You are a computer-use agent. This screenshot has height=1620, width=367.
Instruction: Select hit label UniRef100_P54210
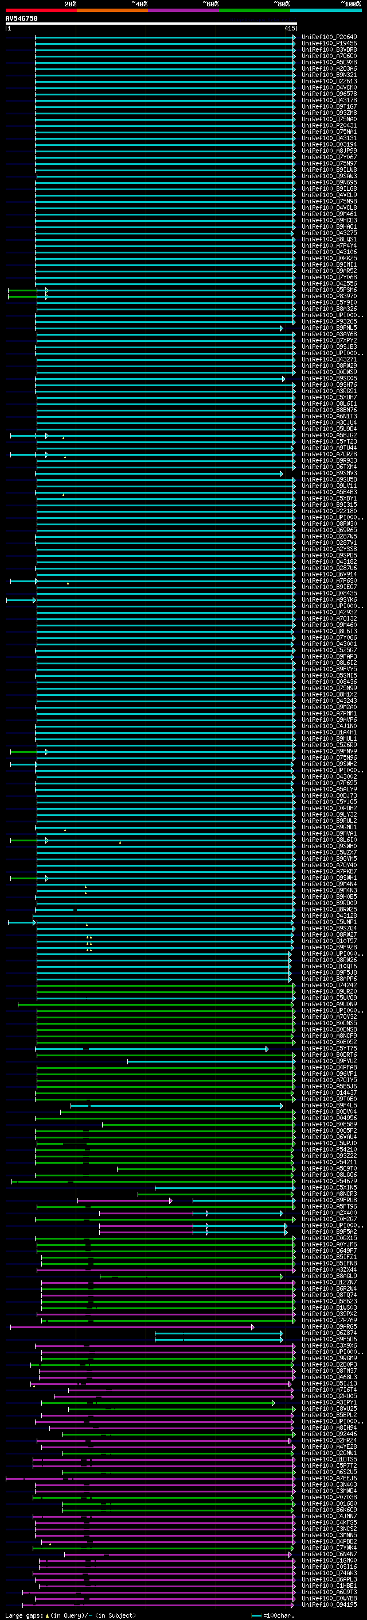click(329, 1149)
